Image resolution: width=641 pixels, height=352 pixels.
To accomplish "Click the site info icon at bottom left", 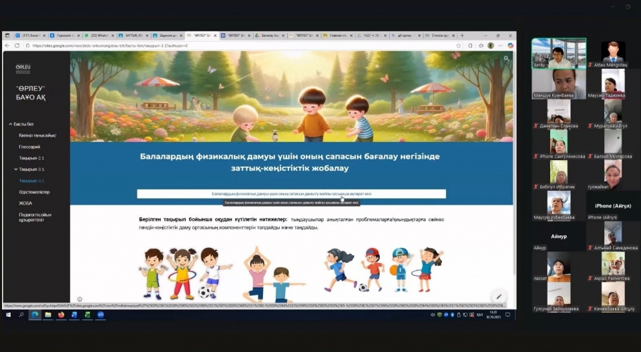I will (x=79, y=299).
